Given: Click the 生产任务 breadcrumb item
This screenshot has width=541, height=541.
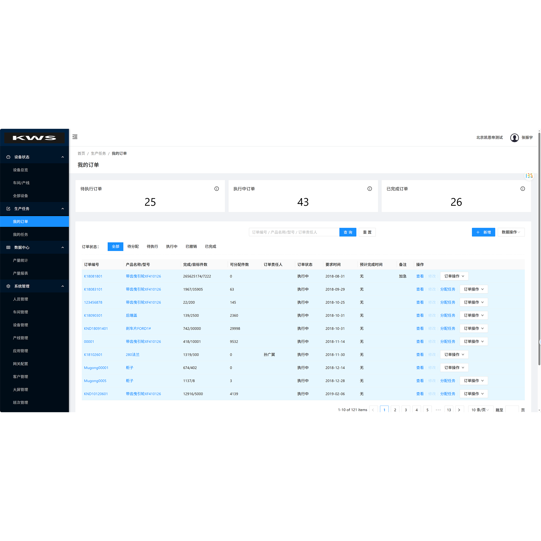Looking at the screenshot, I should pos(98,154).
